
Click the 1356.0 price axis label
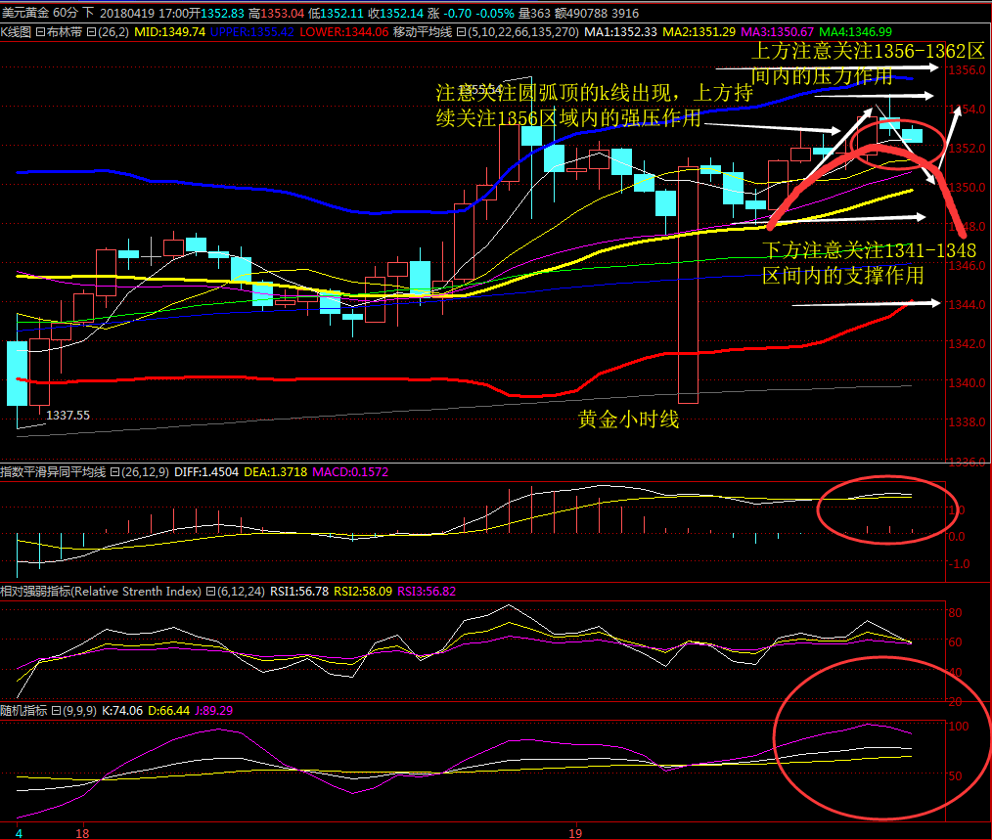969,70
